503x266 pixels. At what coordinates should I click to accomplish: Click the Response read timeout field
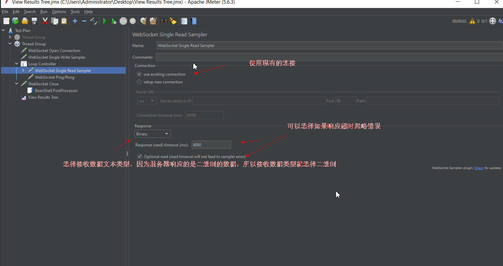211,145
